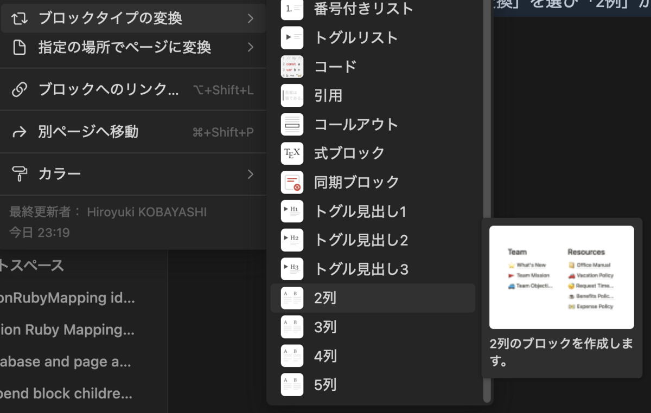Viewport: 651px width, 413px height.
Task: Click the toggle heading H1 icon
Action: point(292,211)
